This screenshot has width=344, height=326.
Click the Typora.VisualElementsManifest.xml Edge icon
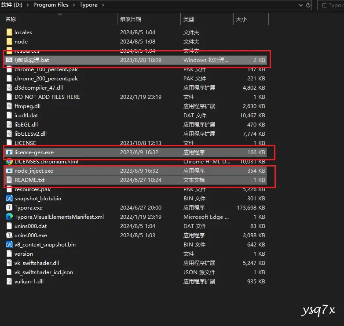point(9,217)
